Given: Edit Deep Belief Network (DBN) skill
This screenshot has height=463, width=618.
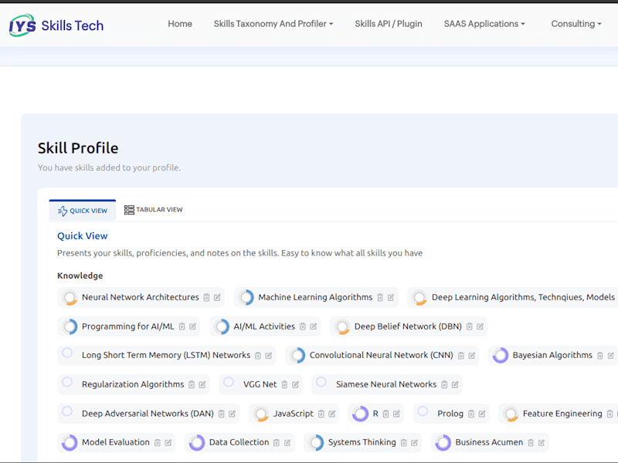Looking at the screenshot, I should [x=480, y=326].
